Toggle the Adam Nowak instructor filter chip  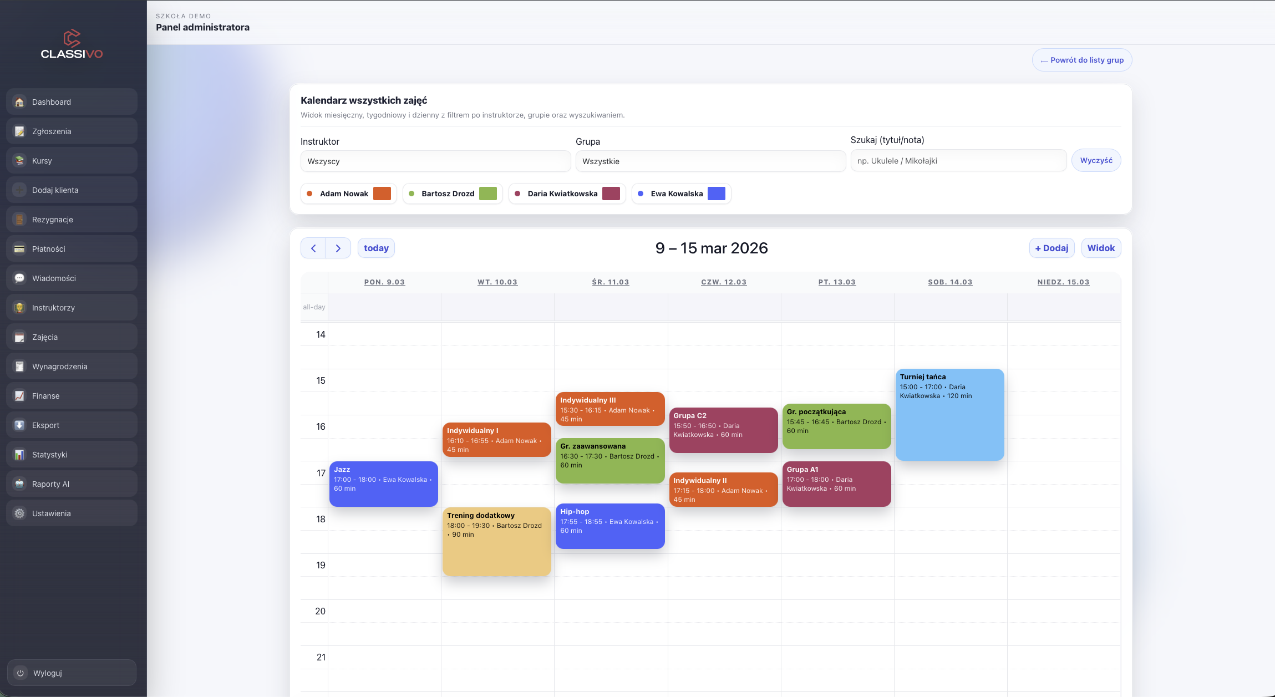coord(343,194)
